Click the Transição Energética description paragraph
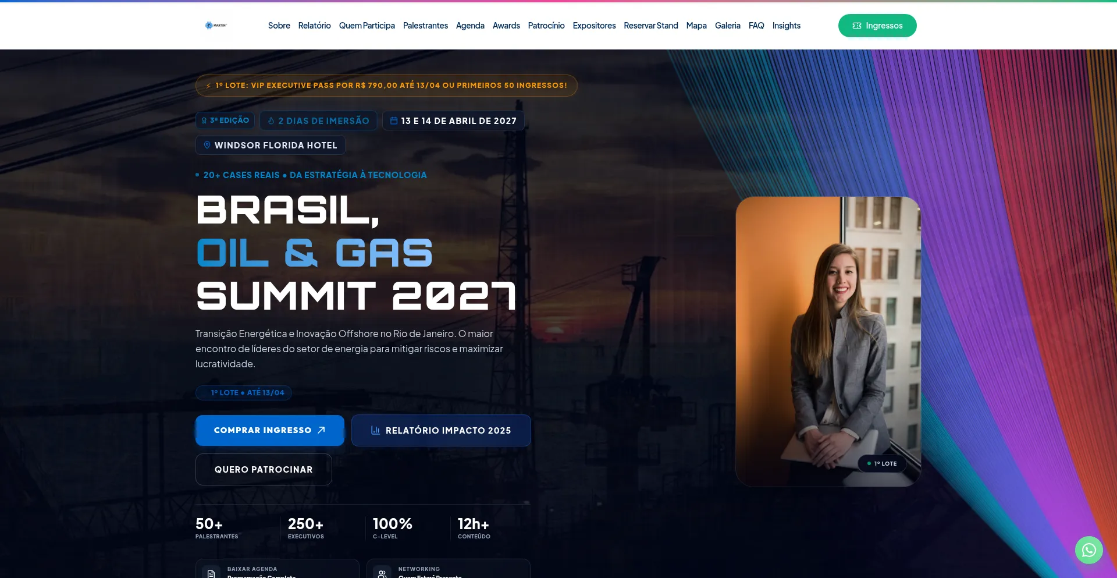Image resolution: width=1117 pixels, height=578 pixels. coord(350,349)
